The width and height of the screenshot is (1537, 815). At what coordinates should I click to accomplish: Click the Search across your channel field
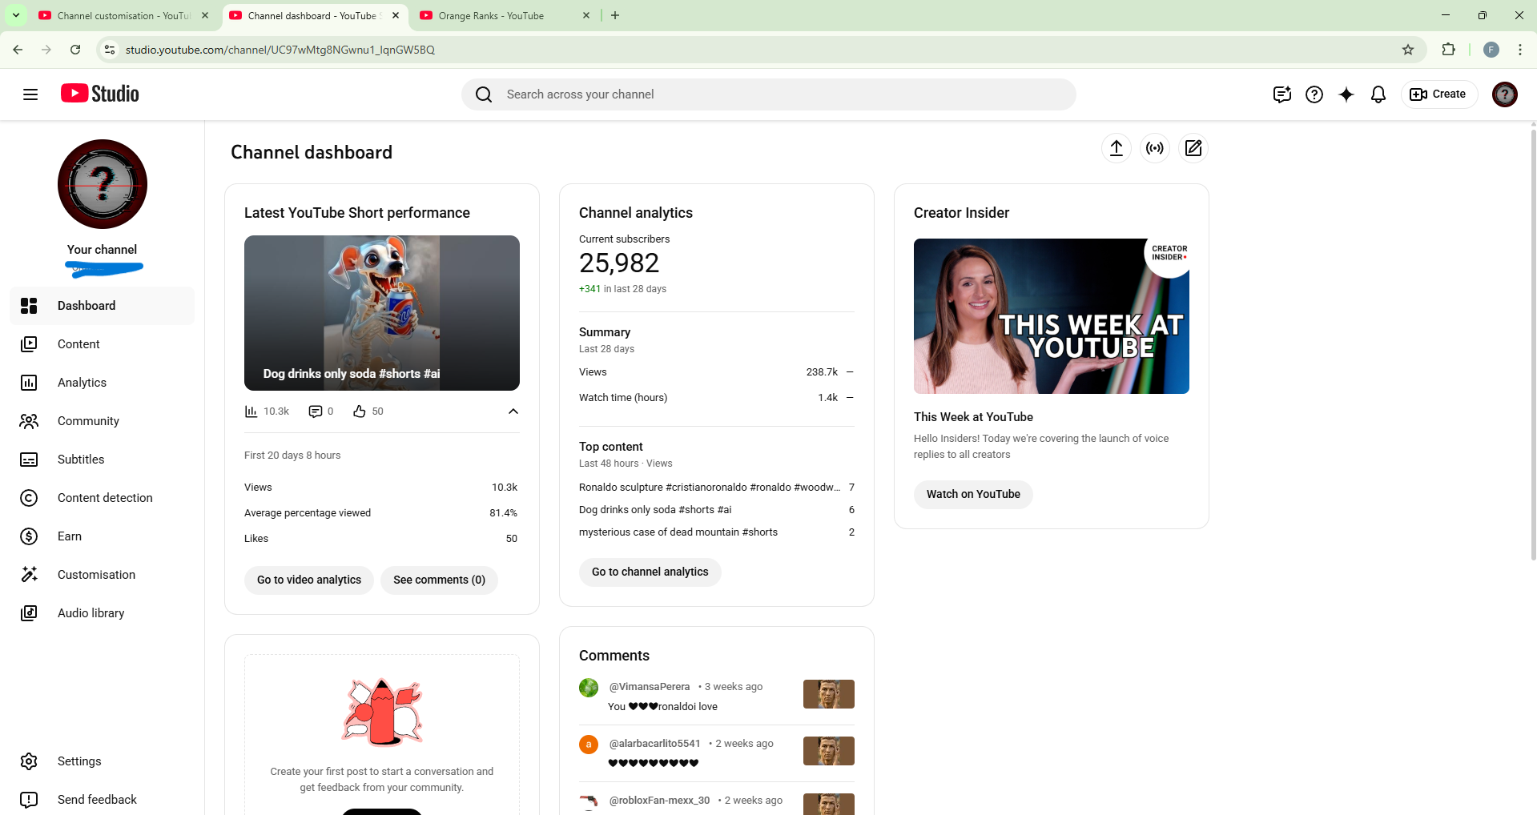pyautogui.click(x=769, y=94)
